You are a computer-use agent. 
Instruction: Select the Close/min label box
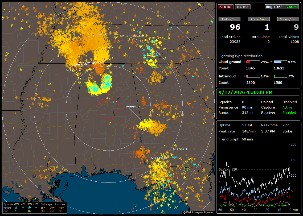pyautogui.click(x=259, y=19)
